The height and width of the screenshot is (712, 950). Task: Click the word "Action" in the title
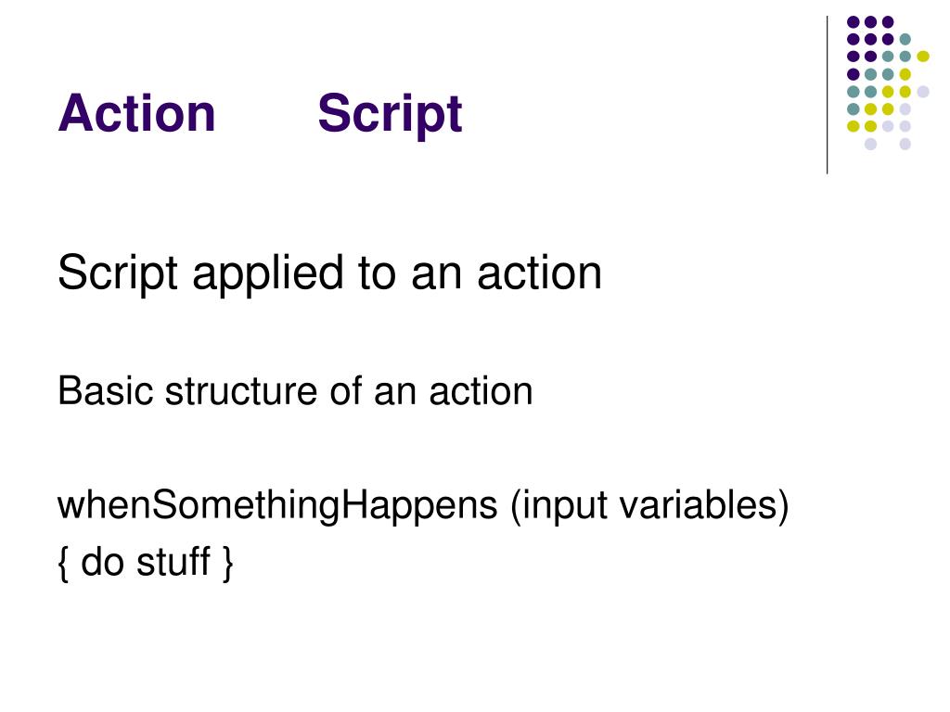[x=137, y=113]
